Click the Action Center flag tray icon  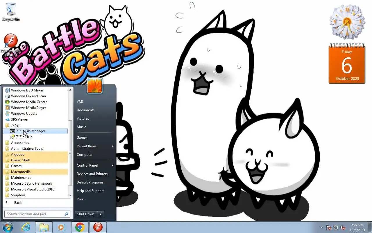[329, 227]
